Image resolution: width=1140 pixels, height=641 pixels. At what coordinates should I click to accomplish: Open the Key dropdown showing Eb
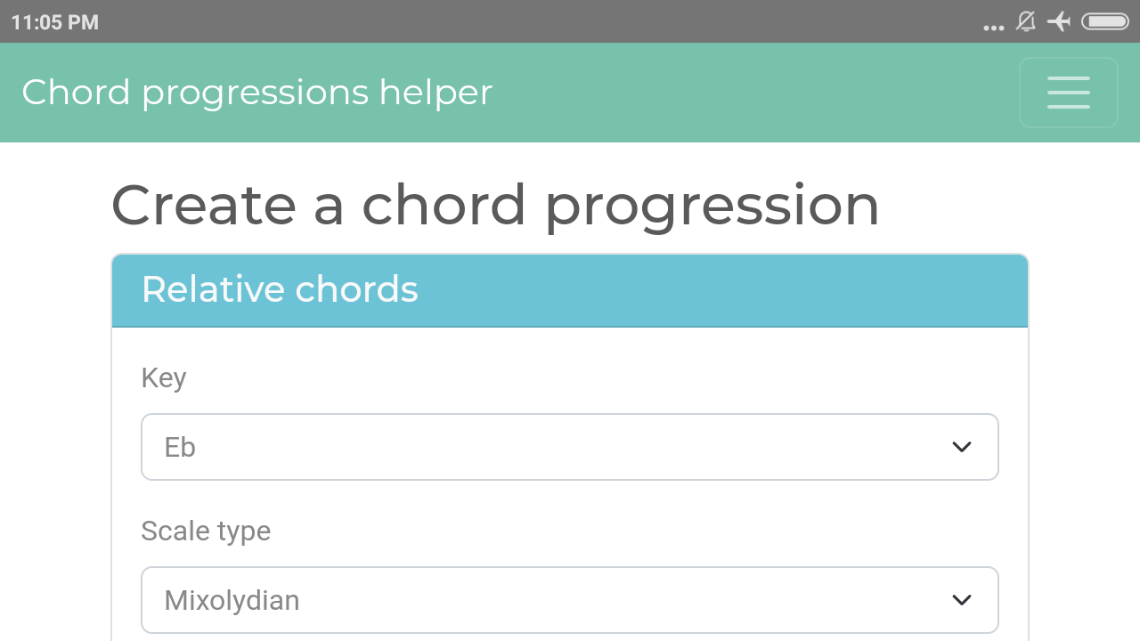pyautogui.click(x=570, y=447)
